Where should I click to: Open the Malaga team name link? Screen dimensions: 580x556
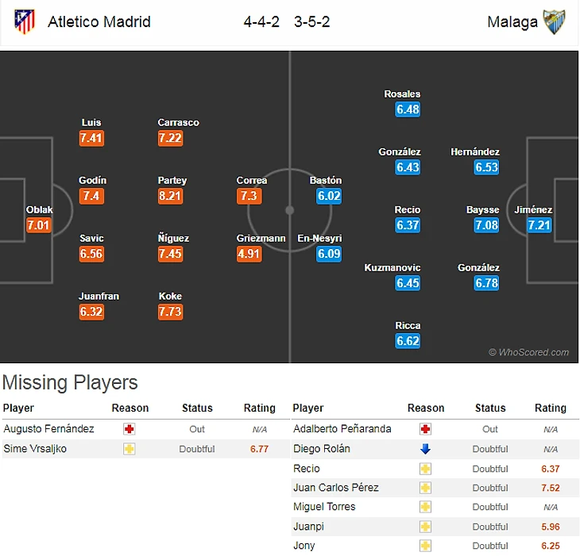512,21
